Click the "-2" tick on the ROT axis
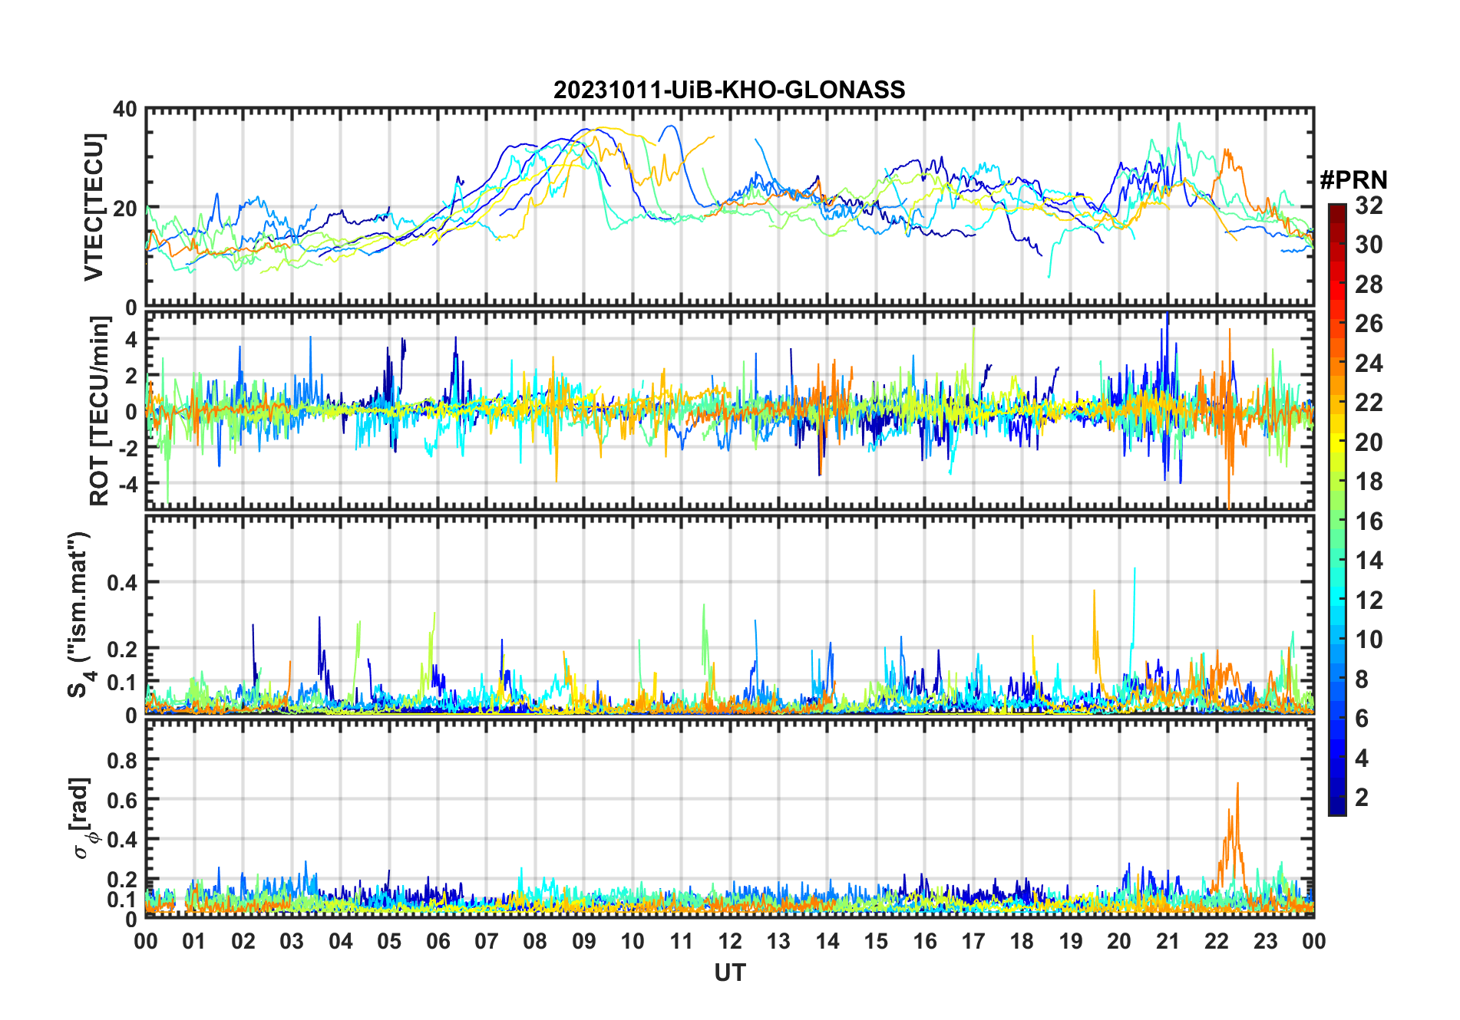This screenshot has height=1020, width=1460. click(127, 449)
